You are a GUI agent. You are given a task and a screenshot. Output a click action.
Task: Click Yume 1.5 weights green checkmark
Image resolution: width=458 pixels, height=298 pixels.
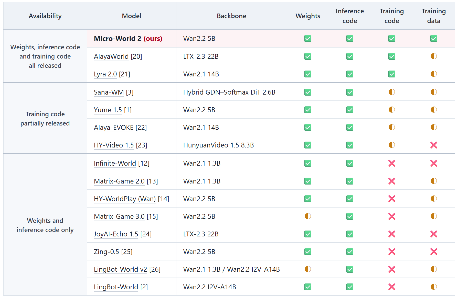pos(308,110)
